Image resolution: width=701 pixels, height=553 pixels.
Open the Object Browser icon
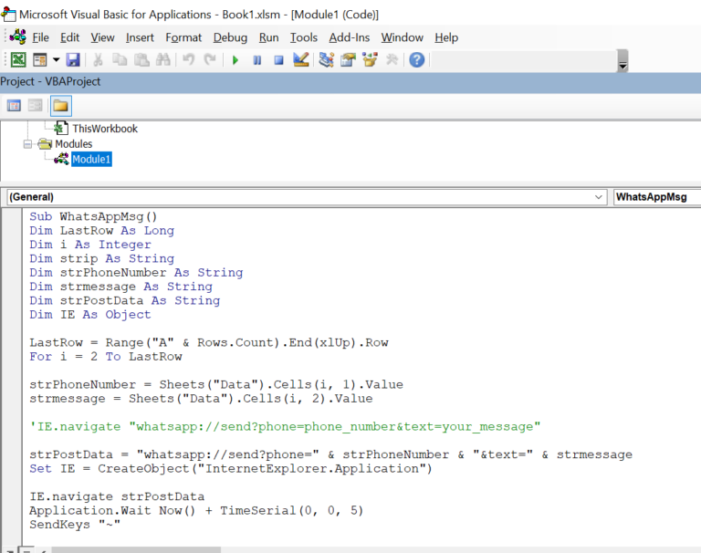tap(370, 60)
